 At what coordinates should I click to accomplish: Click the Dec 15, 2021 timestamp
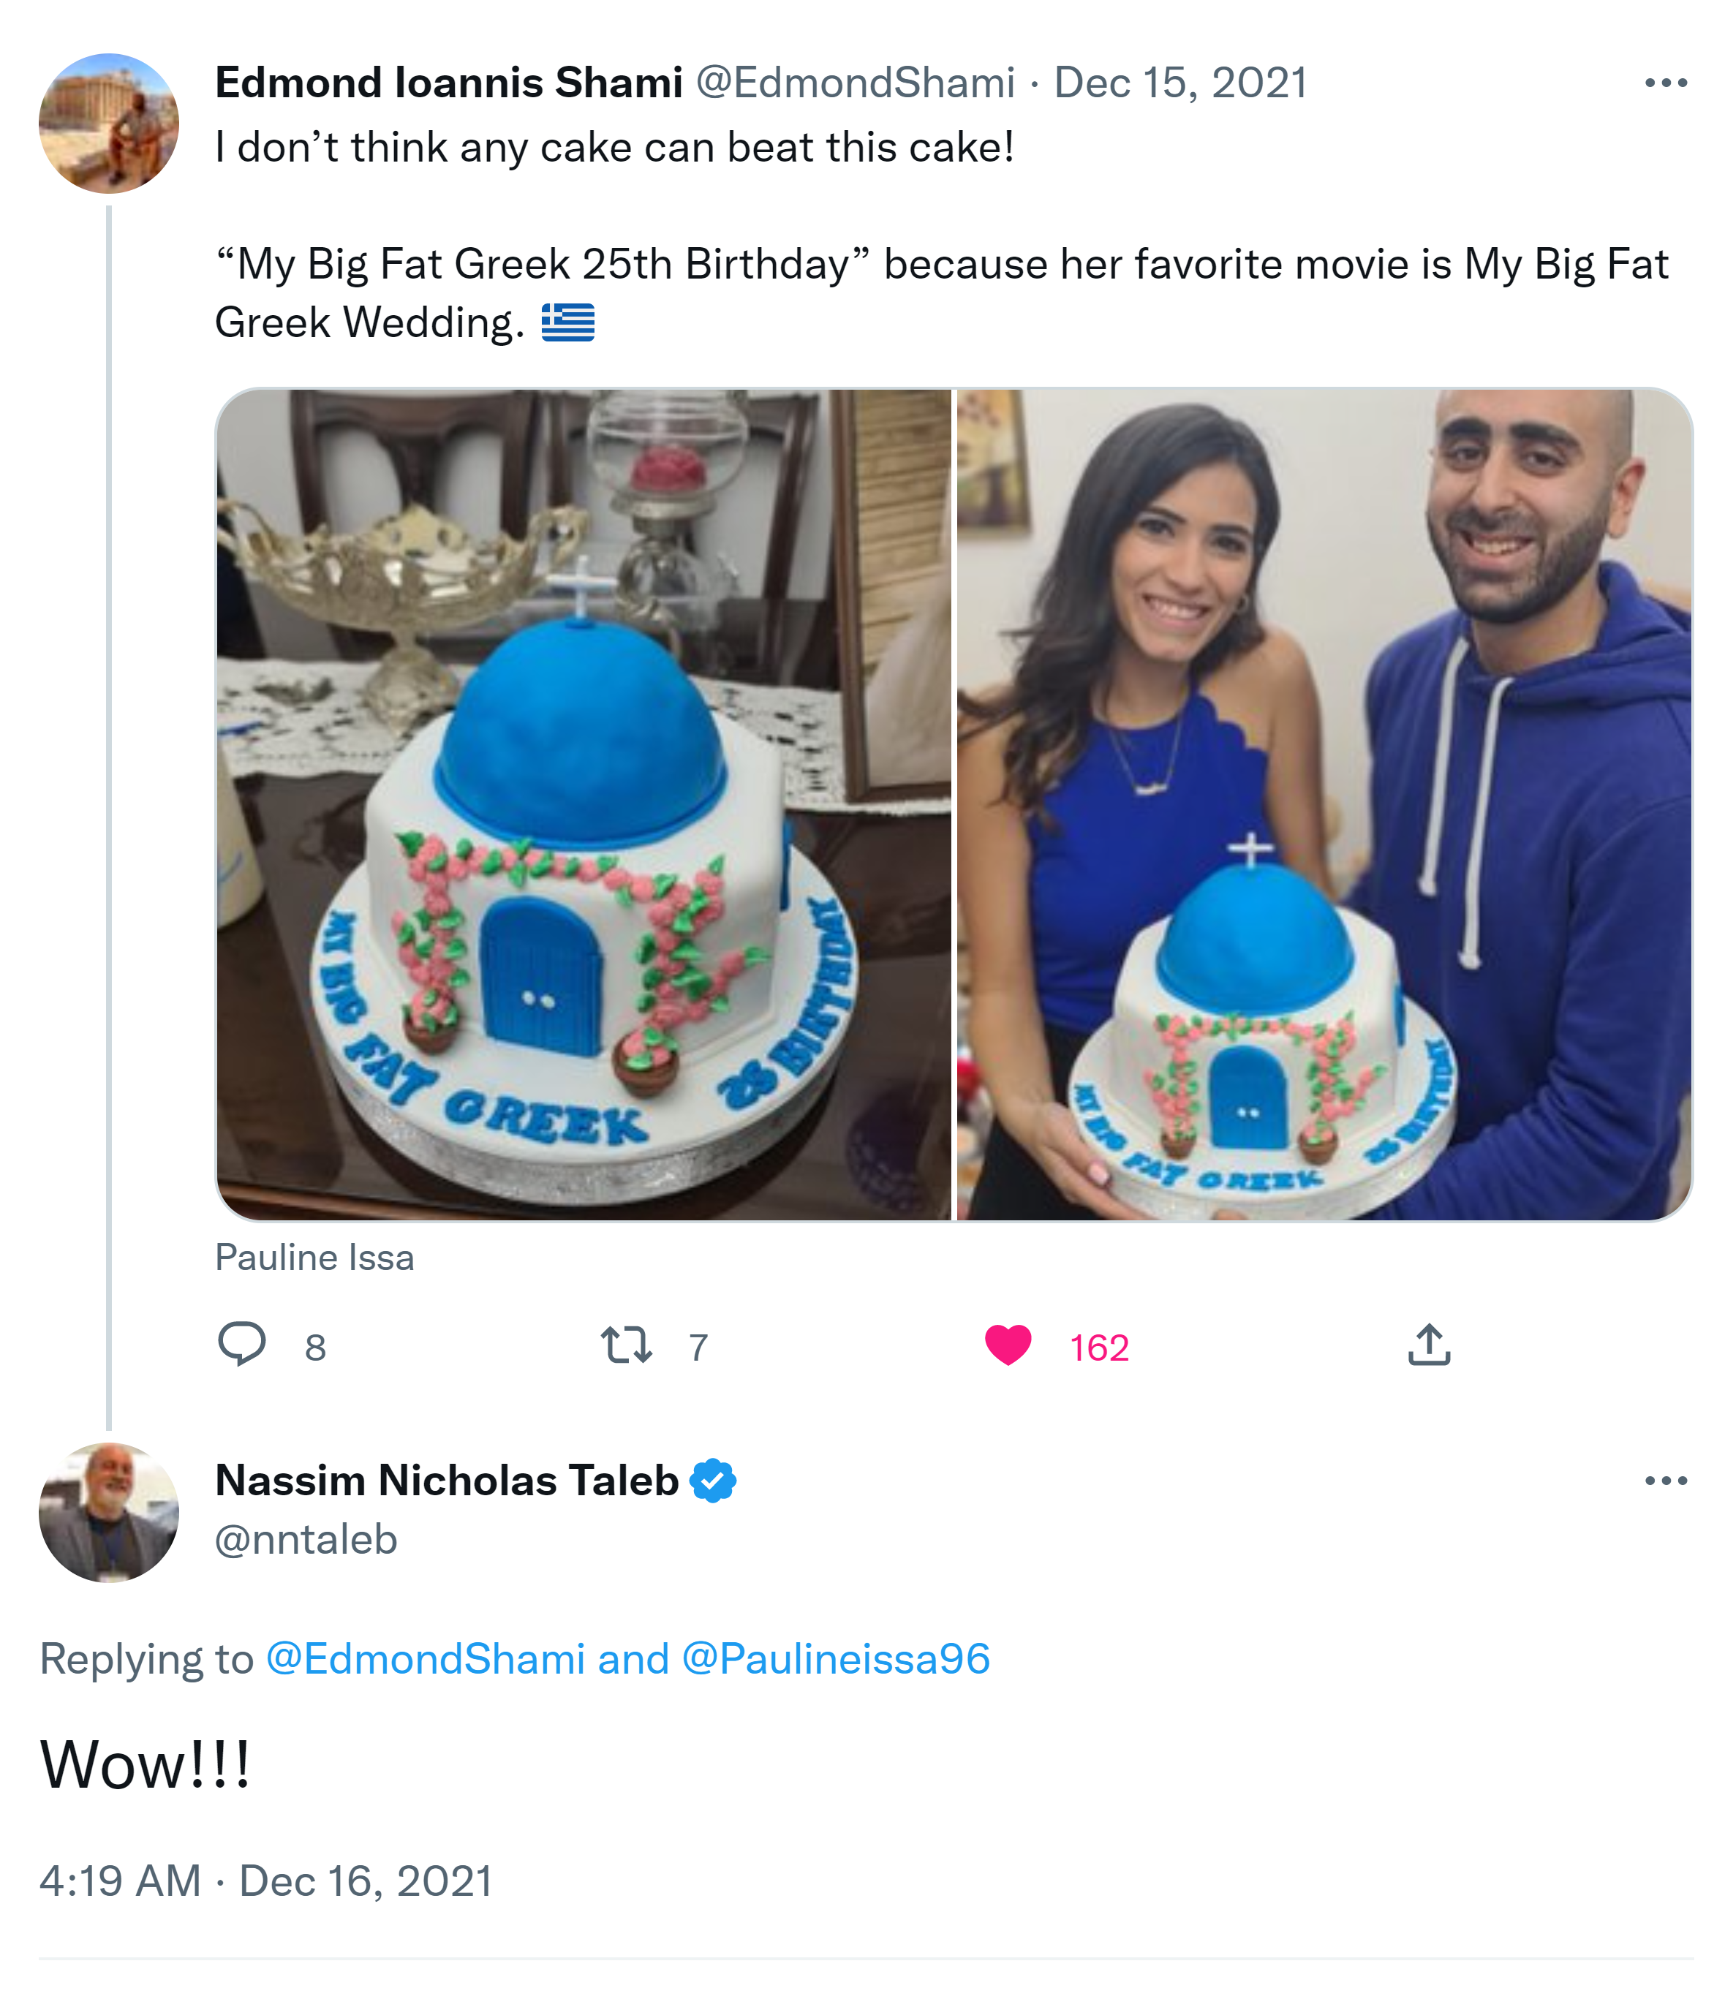pyautogui.click(x=1180, y=83)
